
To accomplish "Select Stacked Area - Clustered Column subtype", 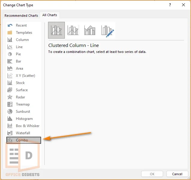I will point(90,30).
